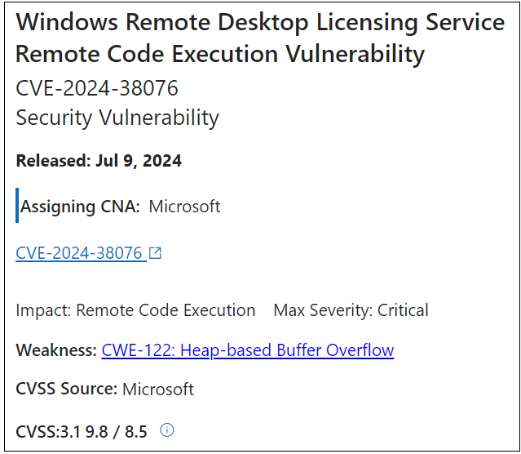521x454 pixels.
Task: Click the CVSS:3.1 label text
Action: [x=48, y=432]
